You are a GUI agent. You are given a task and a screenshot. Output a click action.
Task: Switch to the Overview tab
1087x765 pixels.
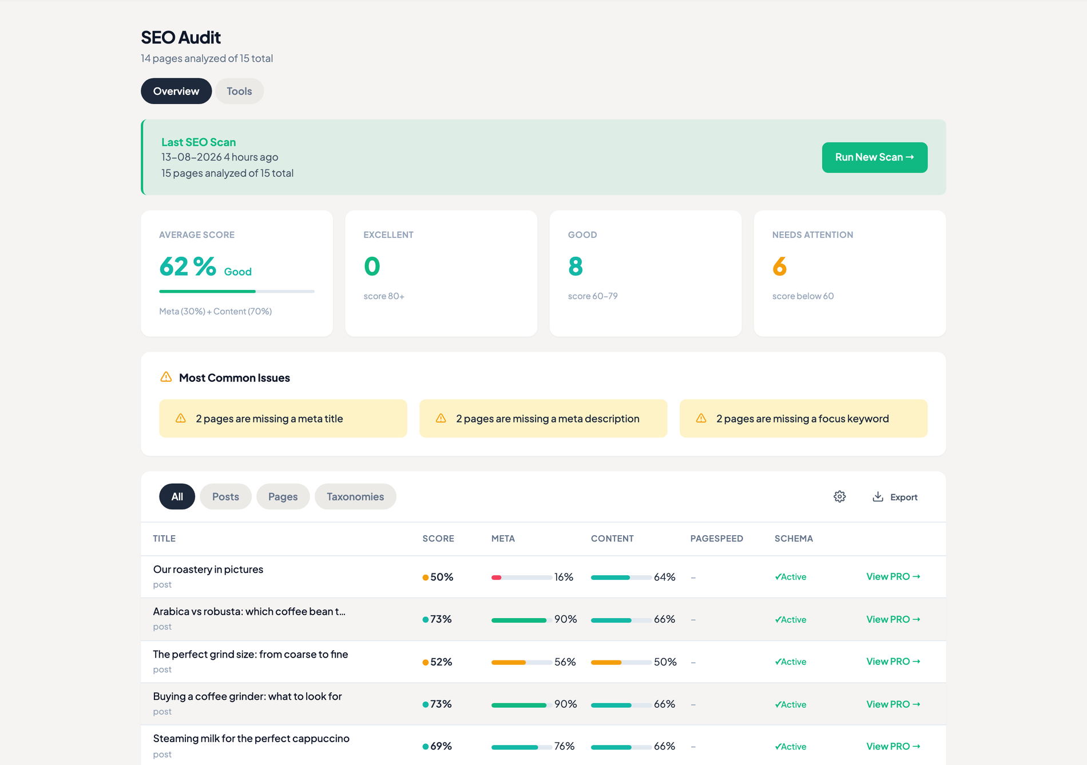click(x=176, y=91)
